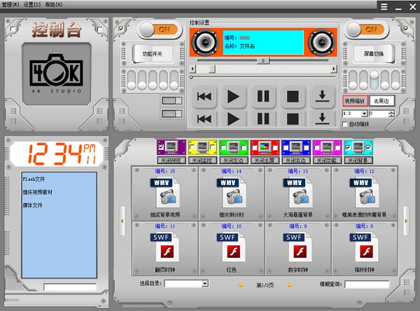Screen dimensions: 420x311
Task: Open SWF file 红色 number 10
Action: 232,248
